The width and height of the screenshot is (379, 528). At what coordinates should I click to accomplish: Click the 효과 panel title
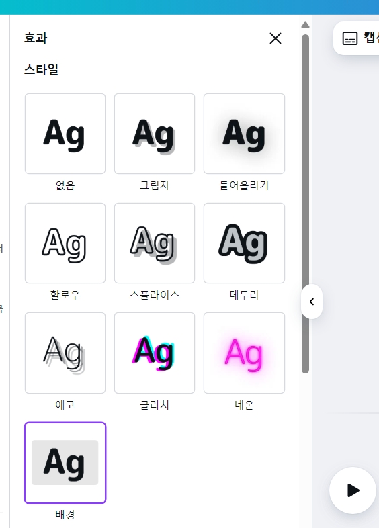pyautogui.click(x=36, y=38)
